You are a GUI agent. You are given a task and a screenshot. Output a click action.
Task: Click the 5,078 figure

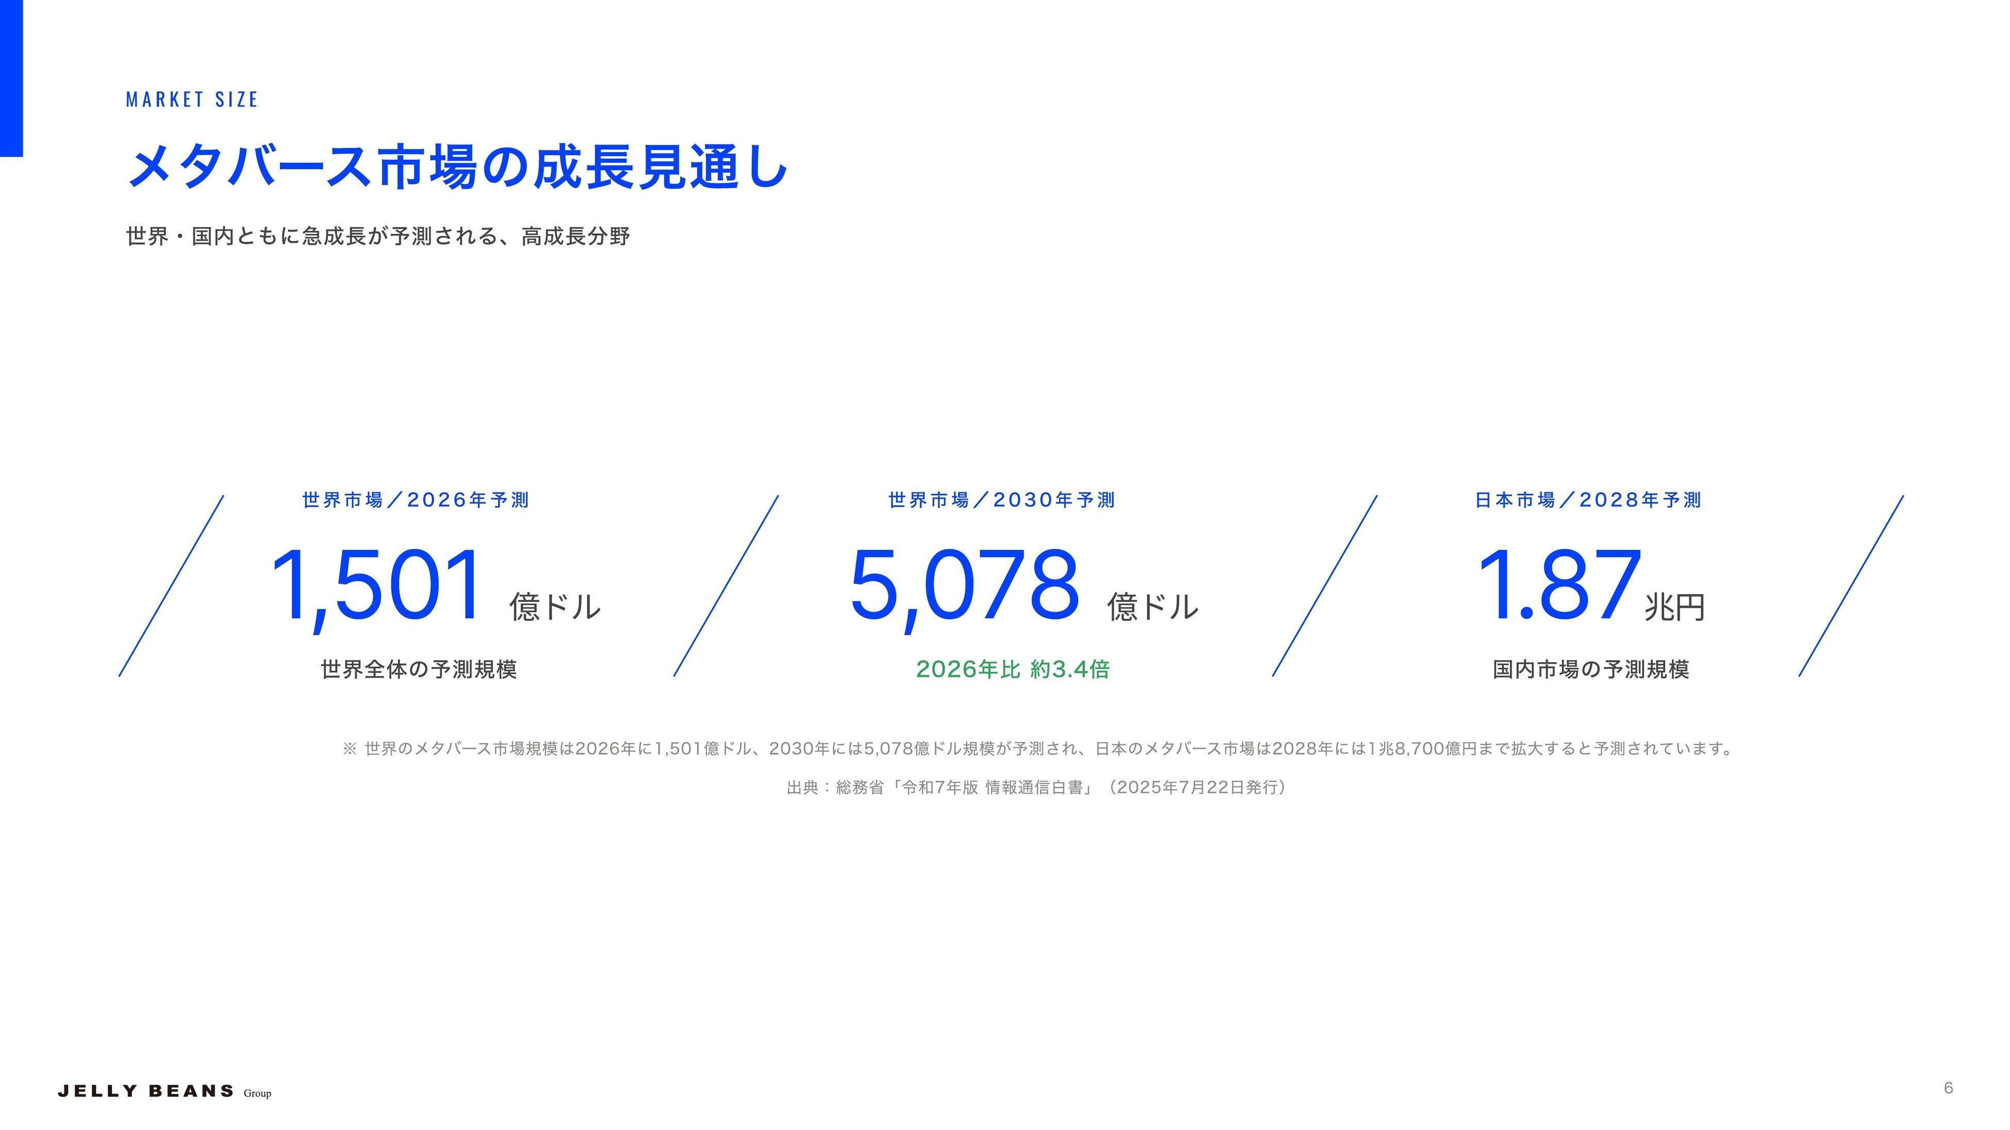click(x=965, y=586)
